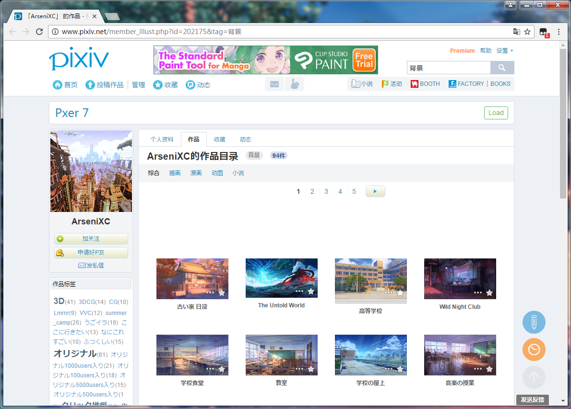
Task: Go to page 5 of works
Action: tap(354, 191)
